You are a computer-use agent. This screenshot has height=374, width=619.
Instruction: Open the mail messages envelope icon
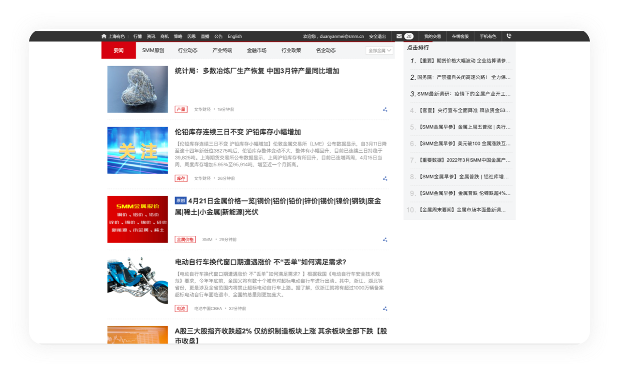click(399, 36)
